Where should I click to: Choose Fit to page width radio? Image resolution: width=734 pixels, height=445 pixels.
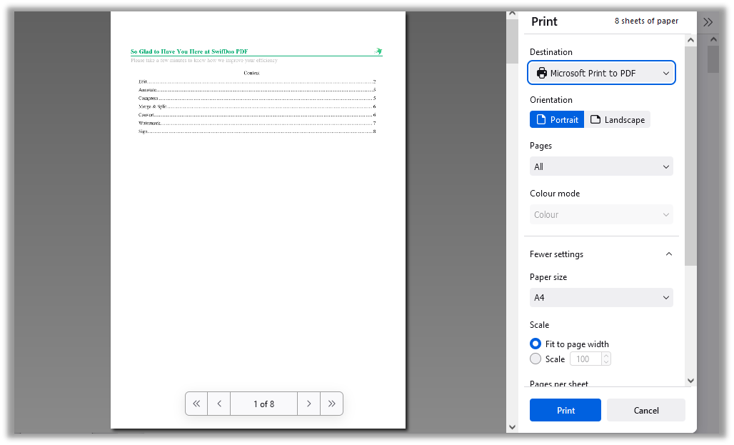tap(536, 344)
